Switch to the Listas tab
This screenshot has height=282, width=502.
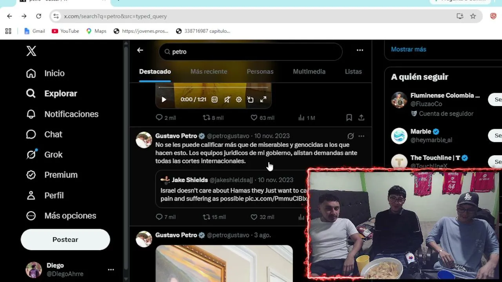pos(353,72)
